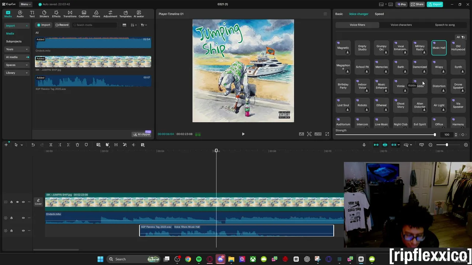472x265 pixels.
Task: Mute the SGP Flexxico Tag audio track
Action: click(23, 230)
